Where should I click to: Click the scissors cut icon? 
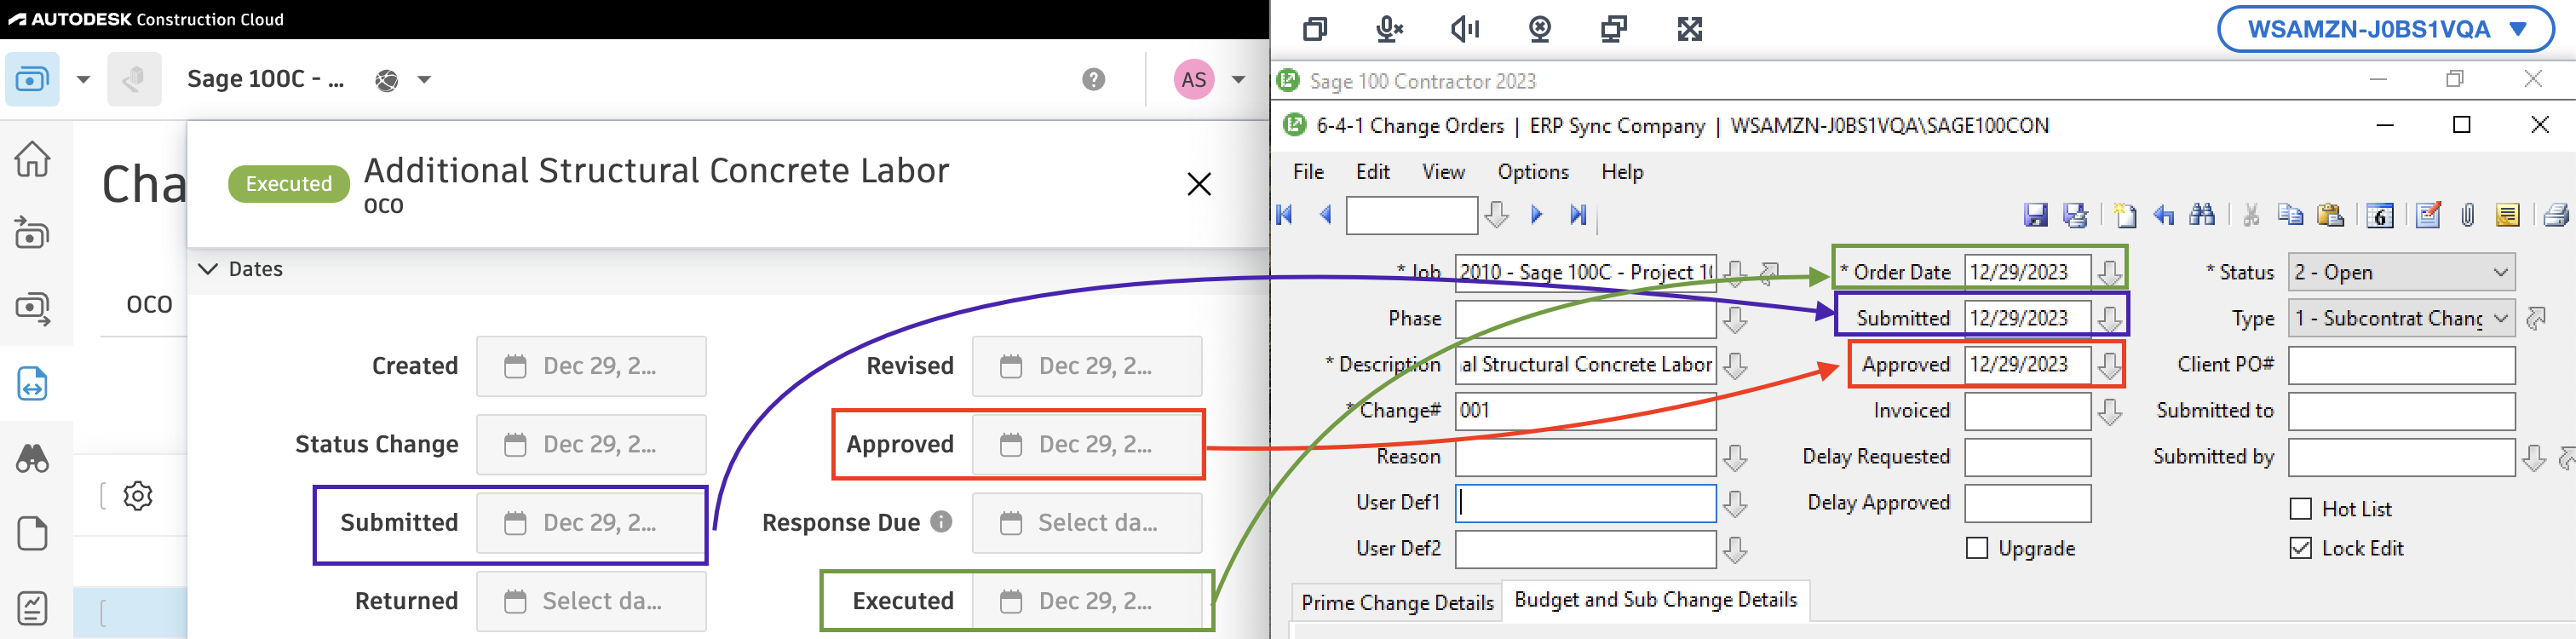2251,215
